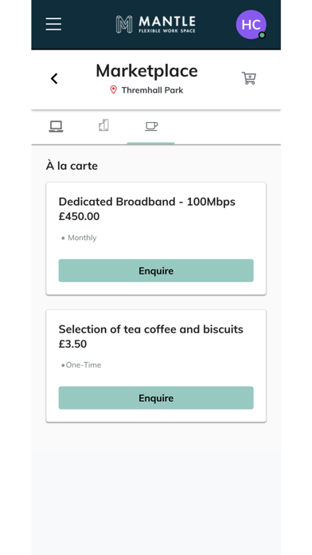Open the Dedicated Broadband - 100Mbps card title
The image size is (312, 555).
(147, 202)
